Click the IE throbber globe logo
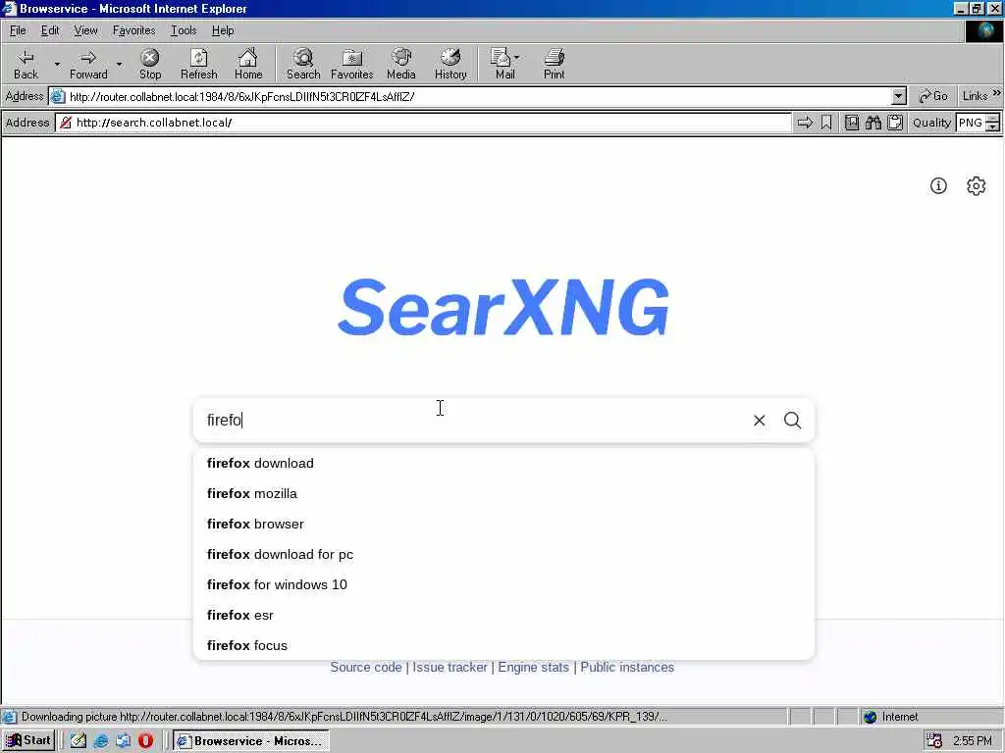Viewport: 1005px width, 753px height. click(x=983, y=30)
